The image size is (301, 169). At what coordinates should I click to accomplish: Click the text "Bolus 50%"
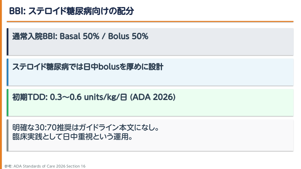pos(128,36)
